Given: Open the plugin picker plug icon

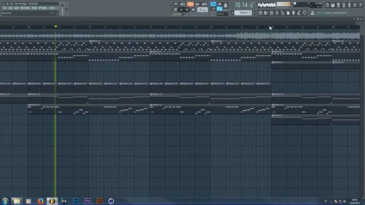Looking at the screenshot, I should coord(293,13).
